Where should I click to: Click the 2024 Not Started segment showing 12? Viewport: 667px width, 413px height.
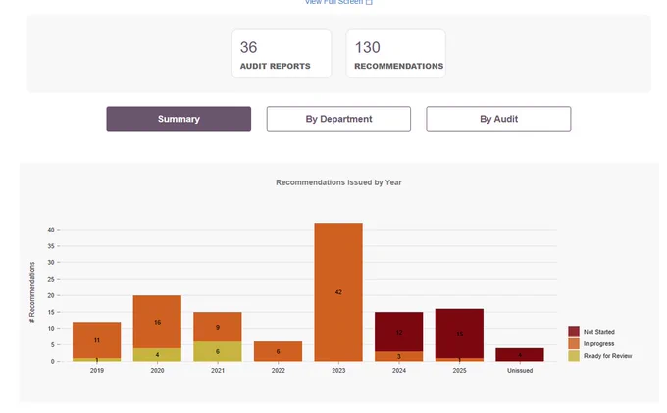point(399,332)
